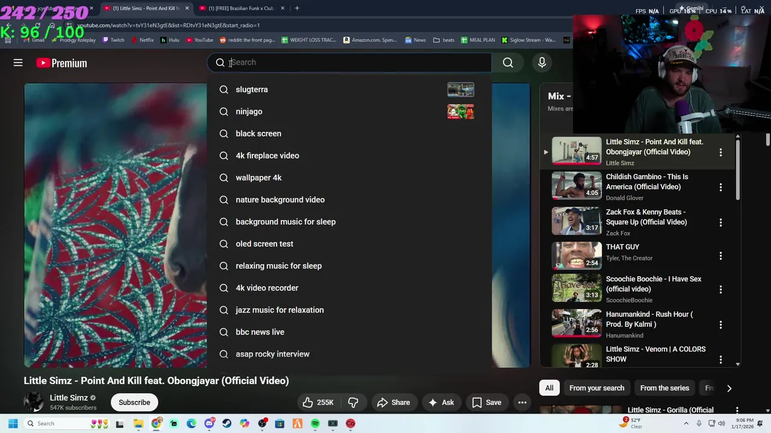The width and height of the screenshot is (771, 433).
Task: Choose the 'black screen' search suggestion
Action: (x=349, y=134)
